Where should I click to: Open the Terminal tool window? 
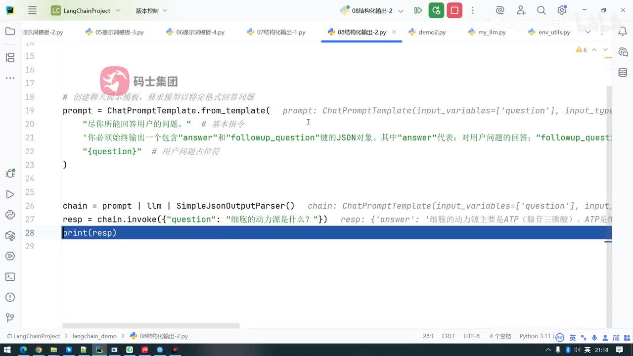click(x=10, y=277)
